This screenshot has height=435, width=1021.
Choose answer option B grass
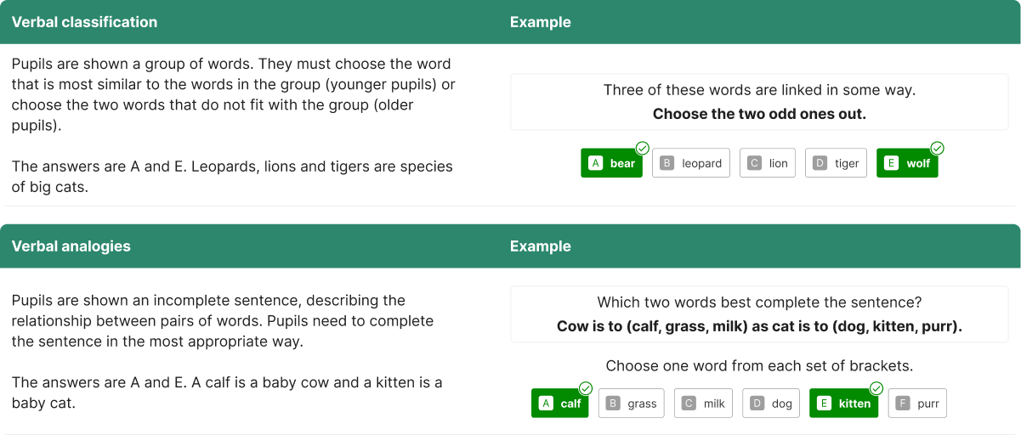pos(632,404)
